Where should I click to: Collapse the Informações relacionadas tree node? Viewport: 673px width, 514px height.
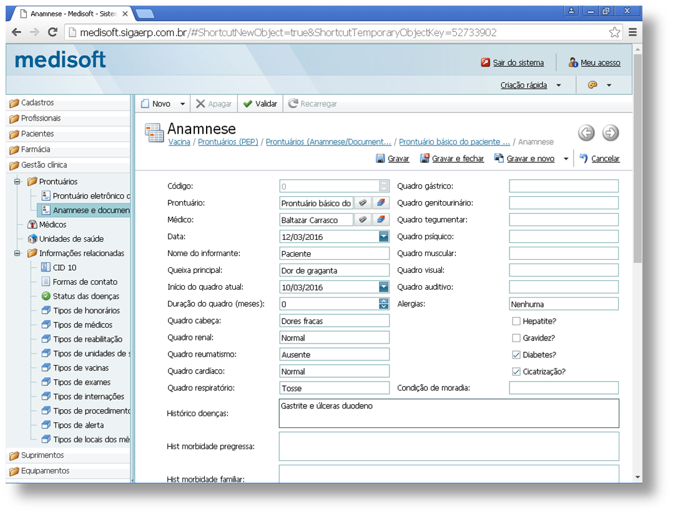pyautogui.click(x=17, y=254)
